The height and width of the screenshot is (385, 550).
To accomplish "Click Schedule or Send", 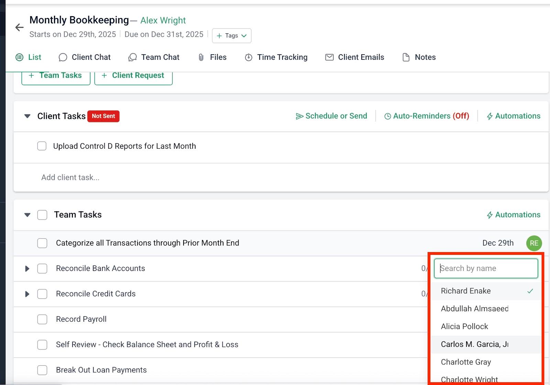I will tap(331, 116).
